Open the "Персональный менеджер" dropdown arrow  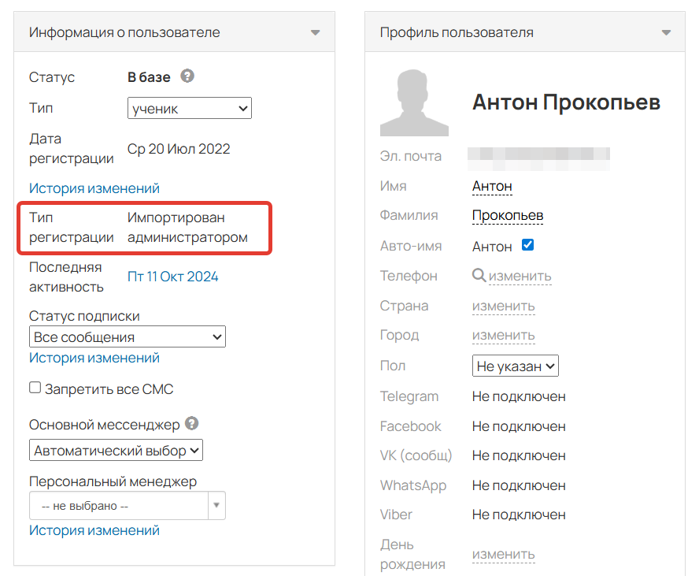[216, 506]
